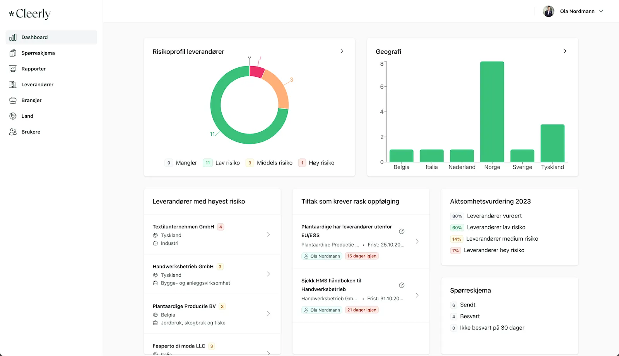Open Bransjer via its sidebar icon

12,100
